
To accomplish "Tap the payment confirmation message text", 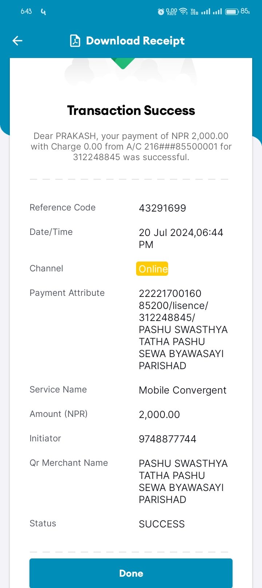I will click(x=131, y=147).
